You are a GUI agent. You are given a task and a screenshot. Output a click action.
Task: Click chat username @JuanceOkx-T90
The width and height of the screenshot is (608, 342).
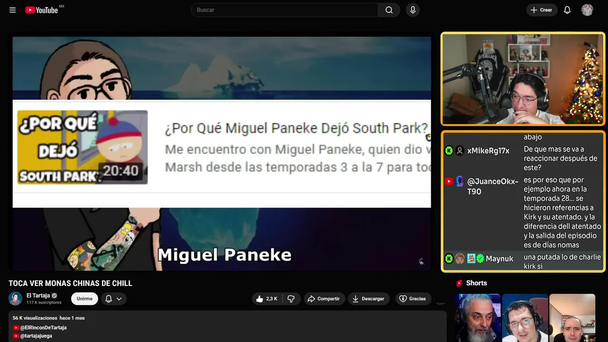pos(493,186)
